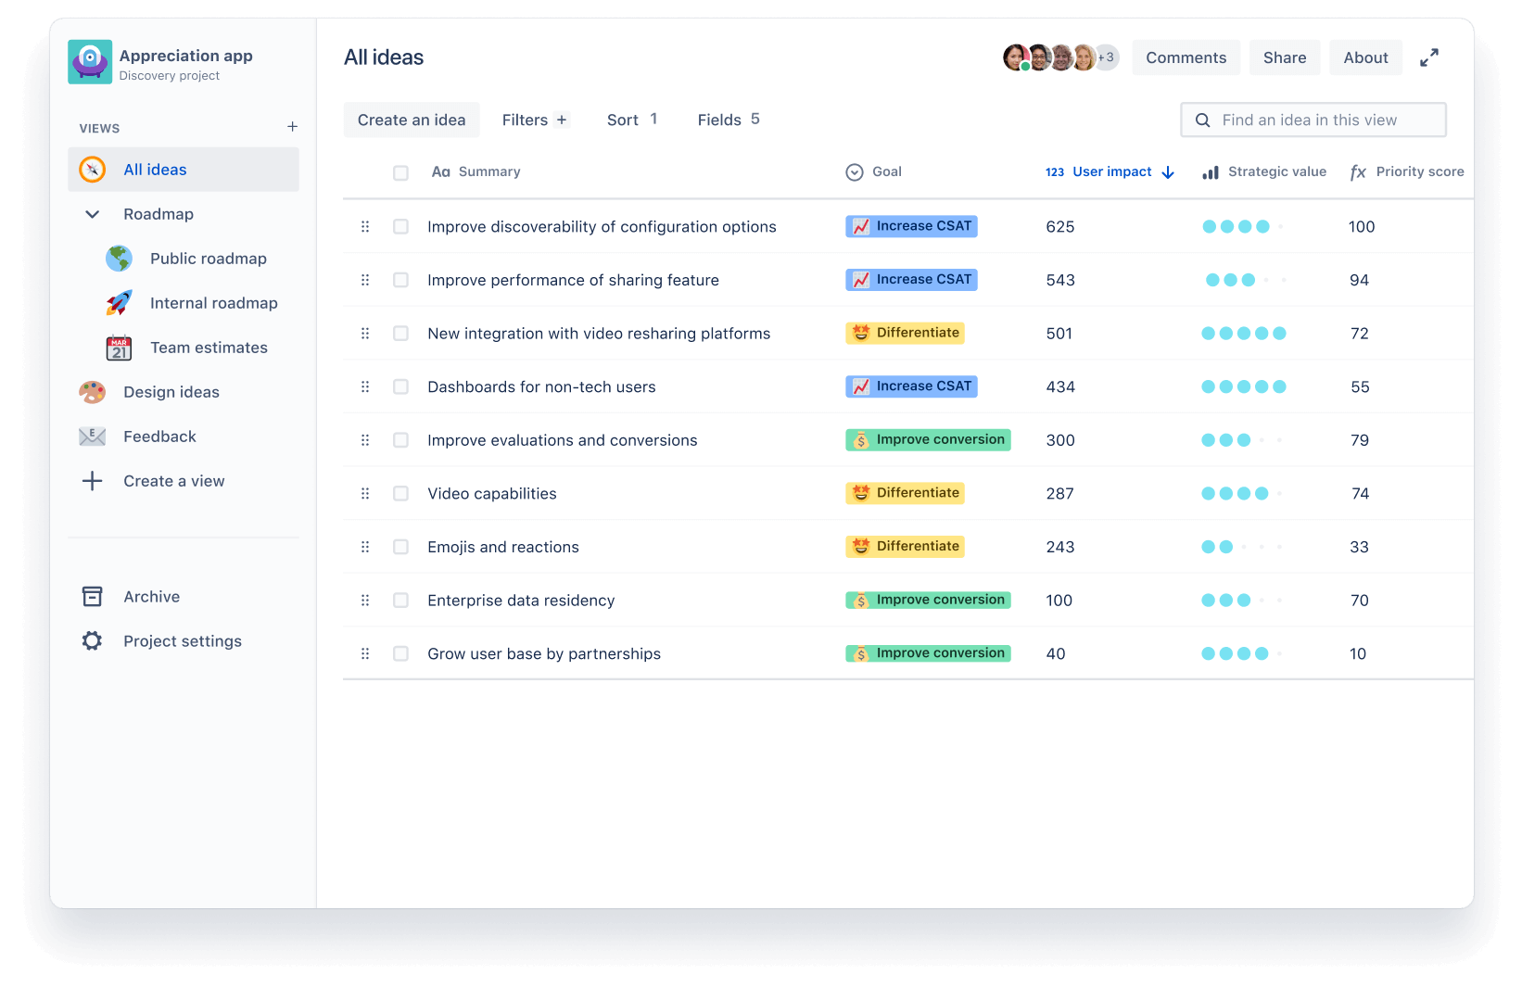
Task: Check the box for Emojis and reactions
Action: (400, 548)
